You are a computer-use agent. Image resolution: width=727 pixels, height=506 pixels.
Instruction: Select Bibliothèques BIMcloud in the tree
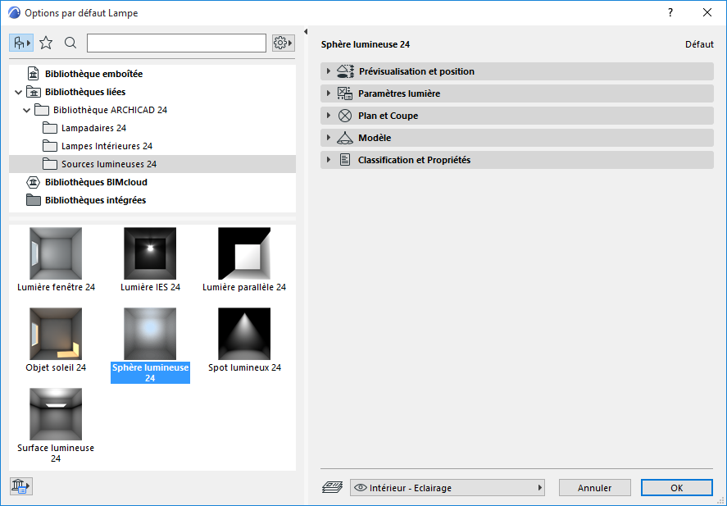(x=95, y=181)
